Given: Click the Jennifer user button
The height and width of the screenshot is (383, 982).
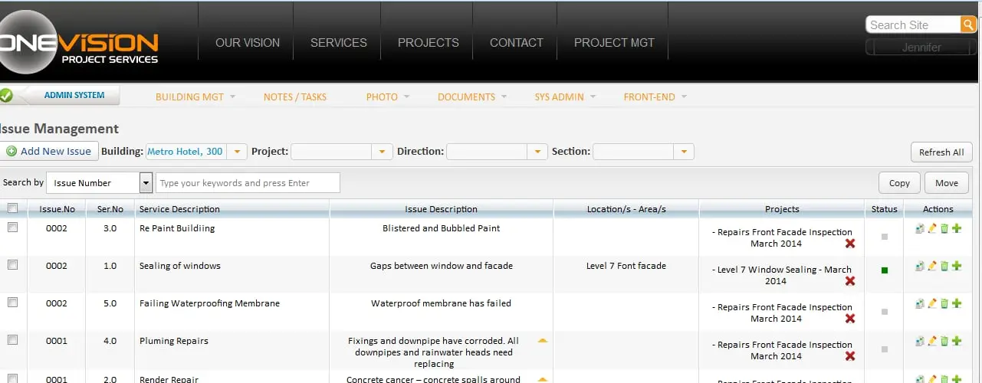Looking at the screenshot, I should point(921,47).
